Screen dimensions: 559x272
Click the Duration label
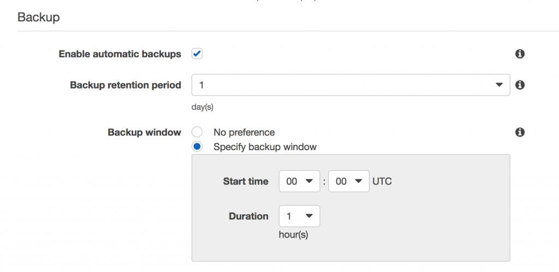[248, 216]
